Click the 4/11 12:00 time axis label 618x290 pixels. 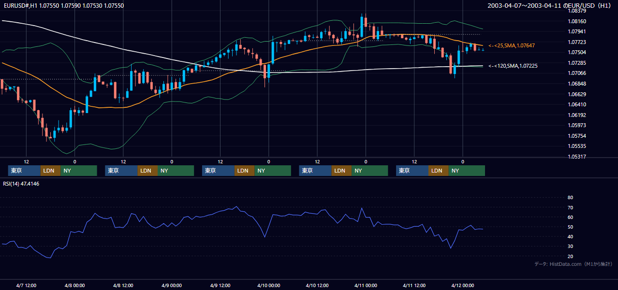pos(414,286)
